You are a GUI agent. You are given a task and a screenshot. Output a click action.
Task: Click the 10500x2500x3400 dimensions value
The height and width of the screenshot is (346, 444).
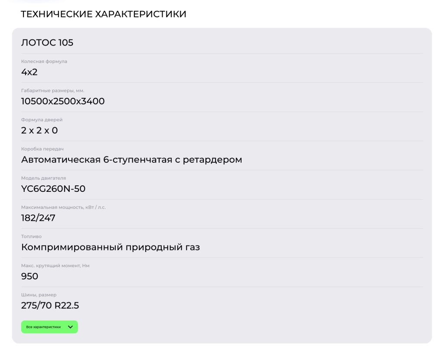click(62, 101)
